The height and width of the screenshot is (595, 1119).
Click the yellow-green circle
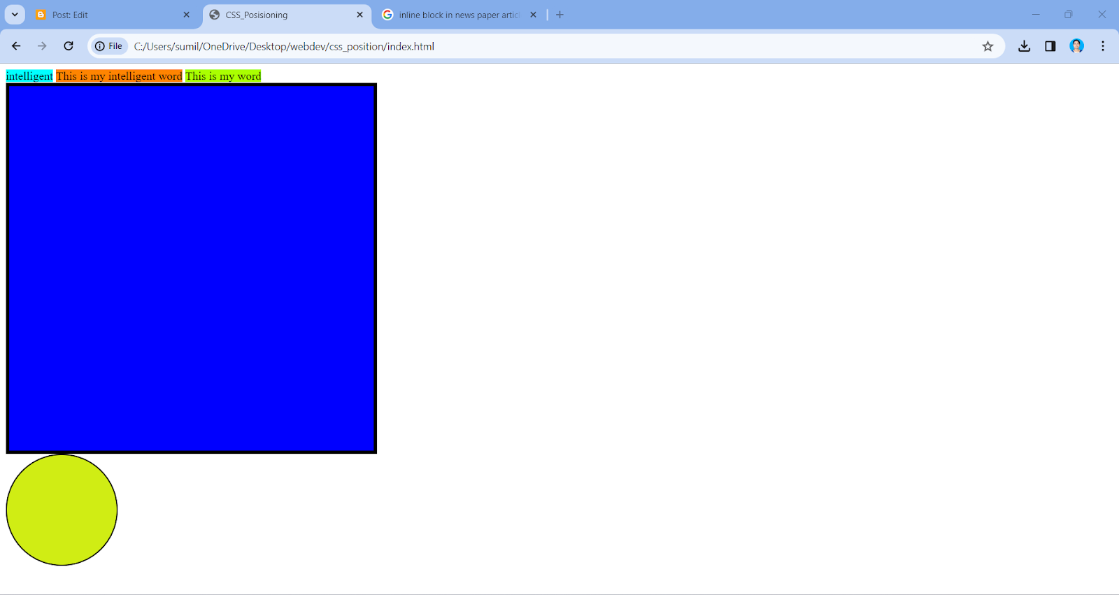(x=62, y=510)
